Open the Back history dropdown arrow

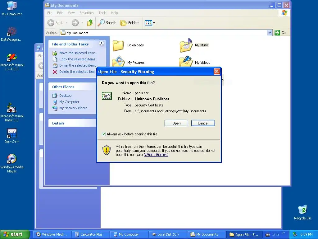(x=66, y=23)
